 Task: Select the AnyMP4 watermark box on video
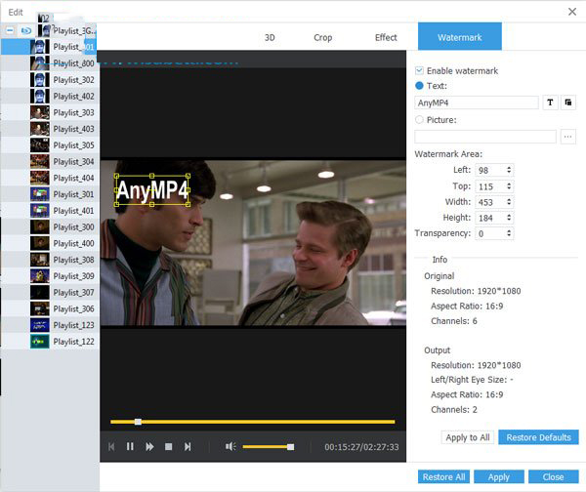tap(152, 190)
